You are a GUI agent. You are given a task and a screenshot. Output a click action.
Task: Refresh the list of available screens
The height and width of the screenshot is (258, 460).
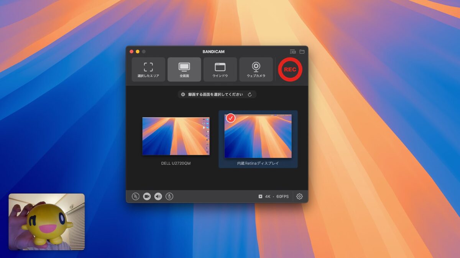251,94
